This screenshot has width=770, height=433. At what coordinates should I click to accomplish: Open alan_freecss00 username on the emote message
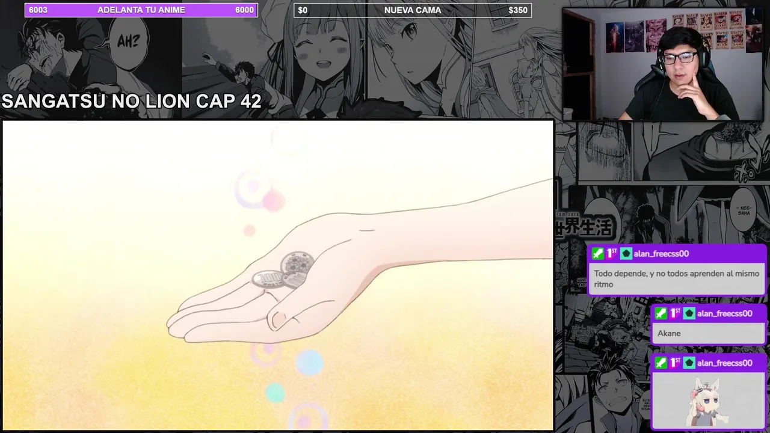[x=724, y=363]
